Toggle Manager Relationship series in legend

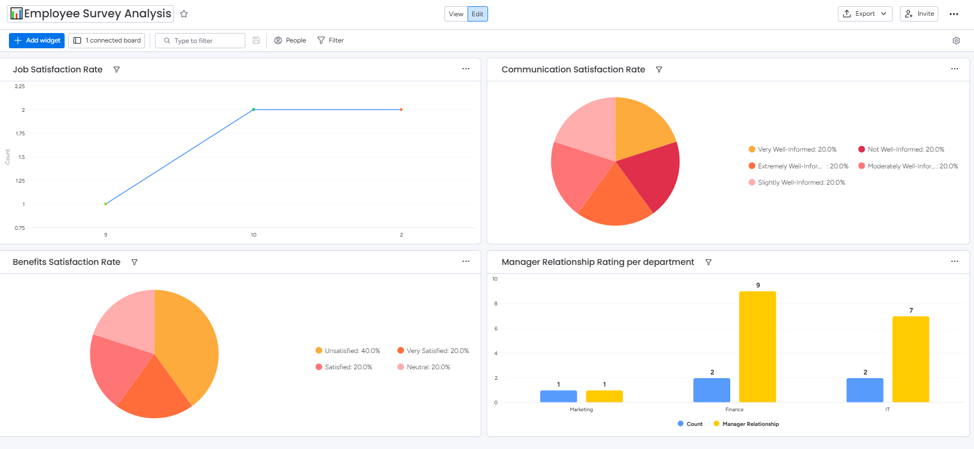pos(746,424)
